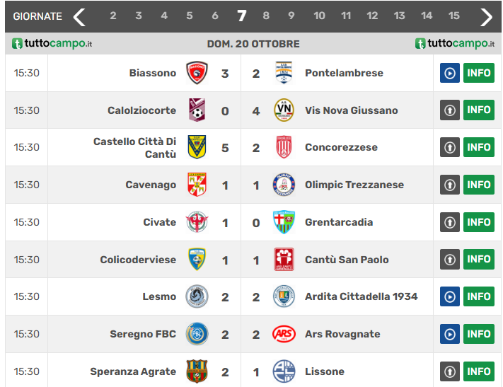Click upload icon for Calolziocorte match
The image size is (503, 387).
click(449, 110)
